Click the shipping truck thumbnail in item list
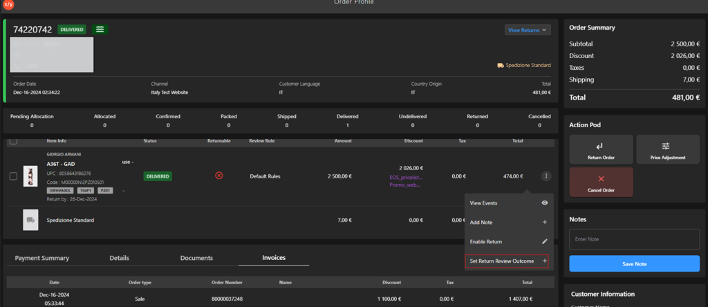This screenshot has width=708, height=307. pyautogui.click(x=30, y=220)
